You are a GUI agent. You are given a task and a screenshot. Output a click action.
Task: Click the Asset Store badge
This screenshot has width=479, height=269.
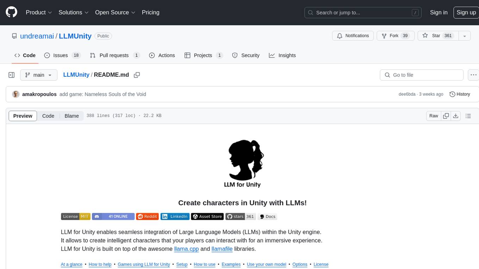tap(207, 217)
